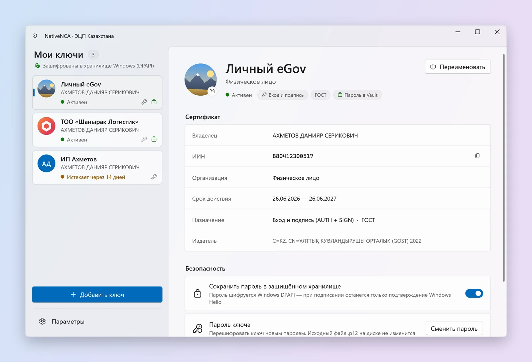Click Физическое лицо value in Организация row

296,178
